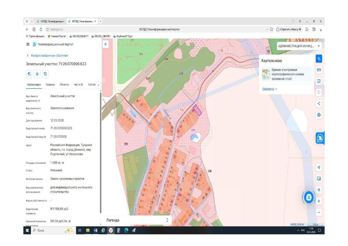The width and height of the screenshot is (348, 246).
Task: Open the parcel history clock icon
Action: (46, 74)
